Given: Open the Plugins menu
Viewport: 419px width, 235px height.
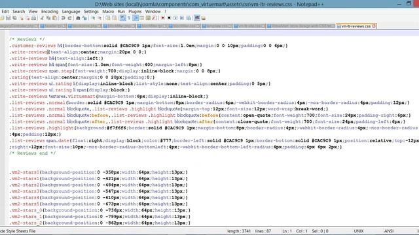Looking at the screenshot, I should click(135, 12).
